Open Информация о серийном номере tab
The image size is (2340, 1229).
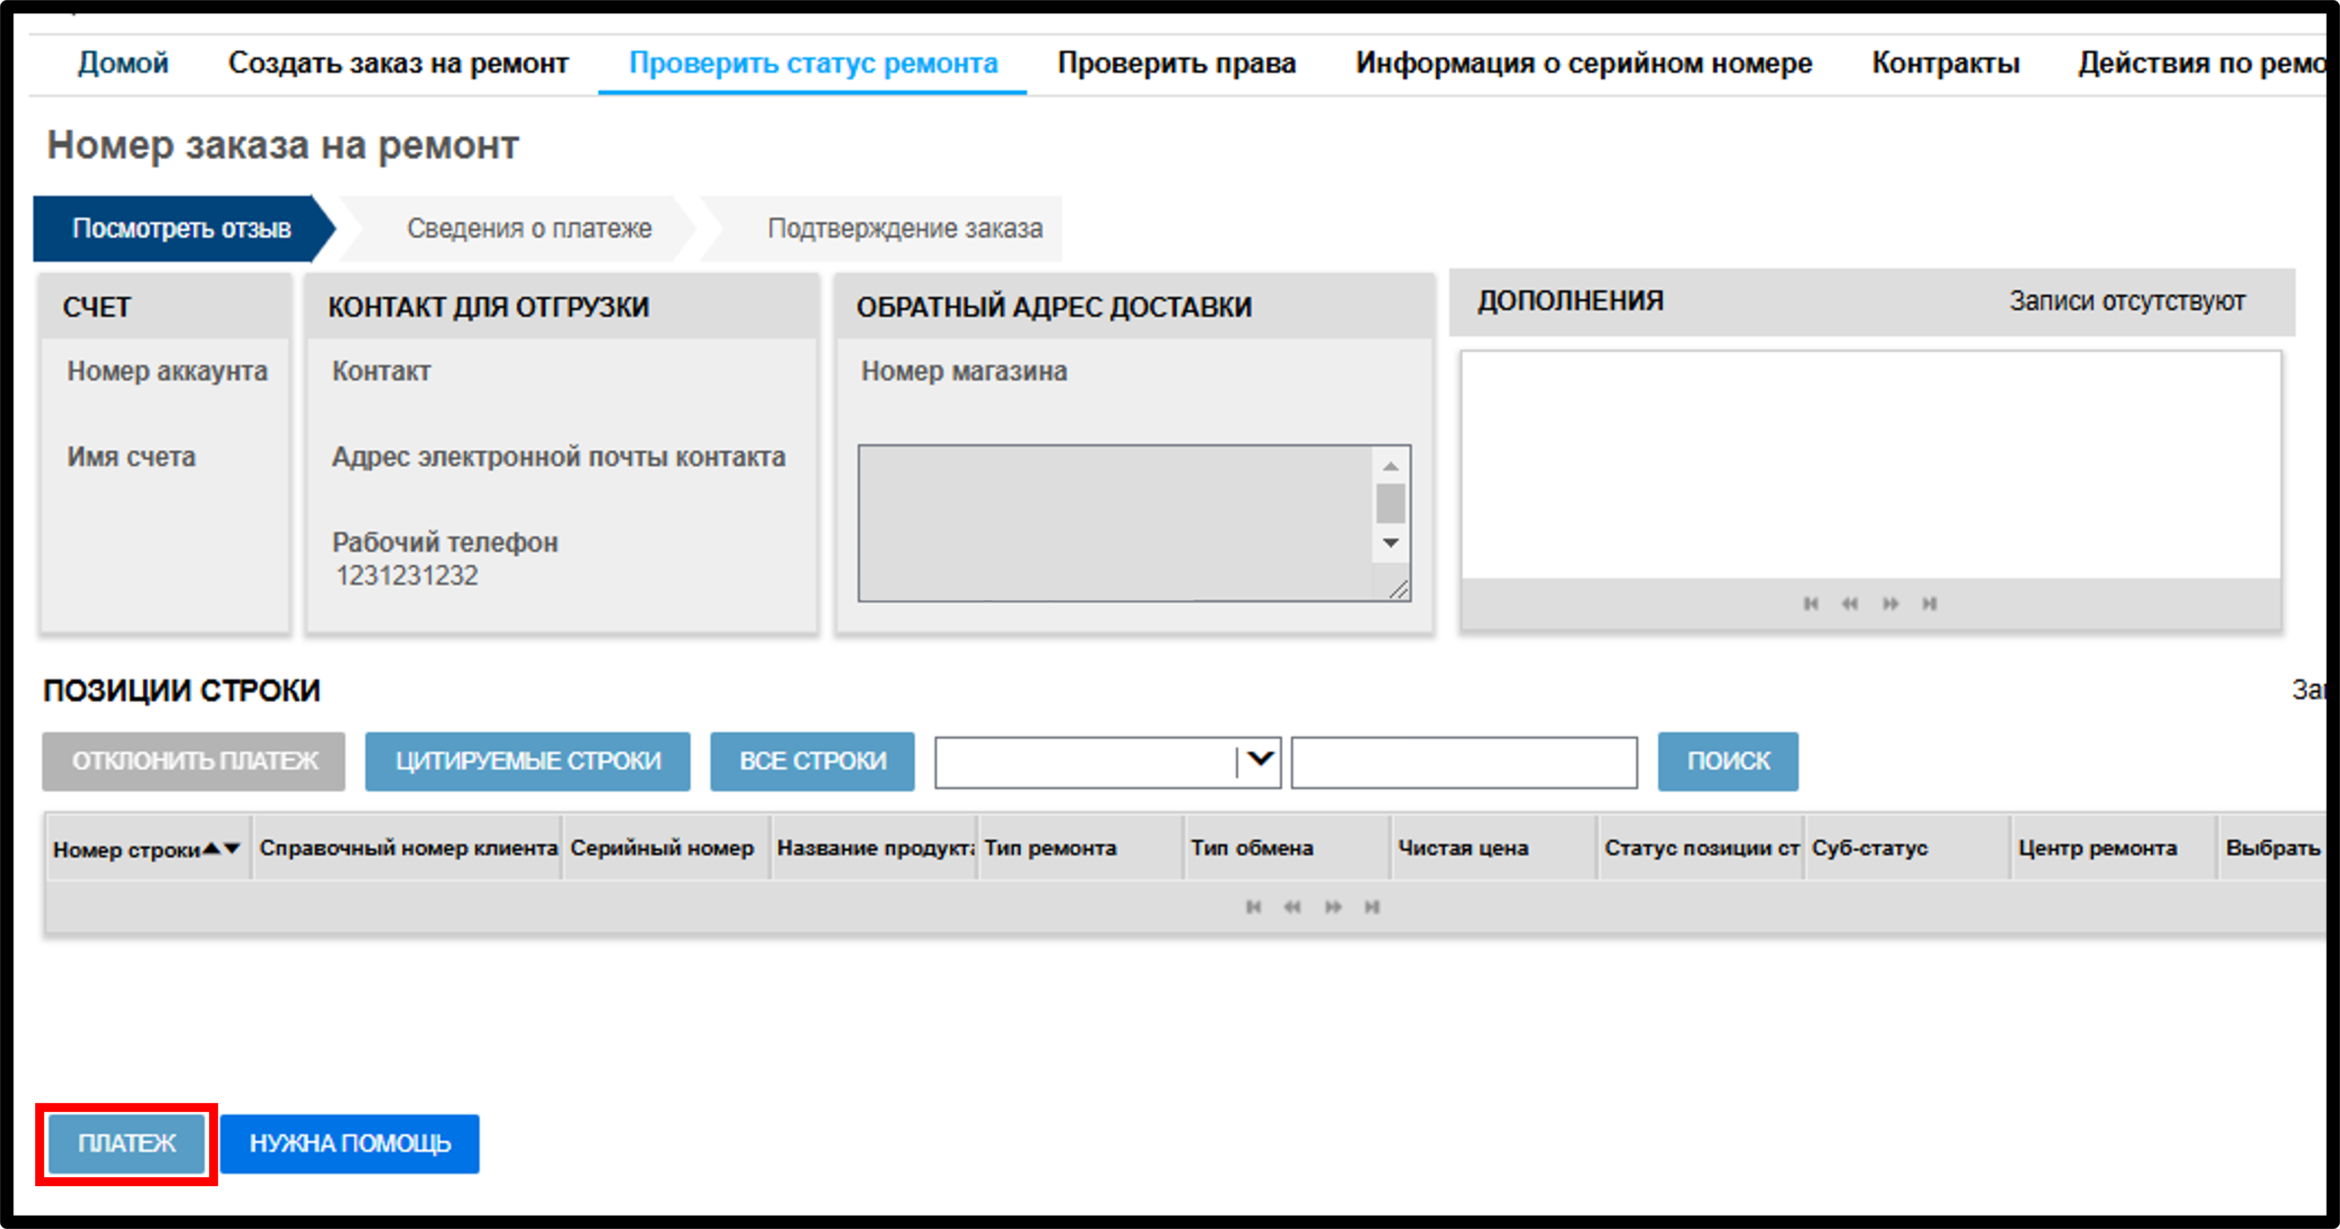click(1583, 63)
